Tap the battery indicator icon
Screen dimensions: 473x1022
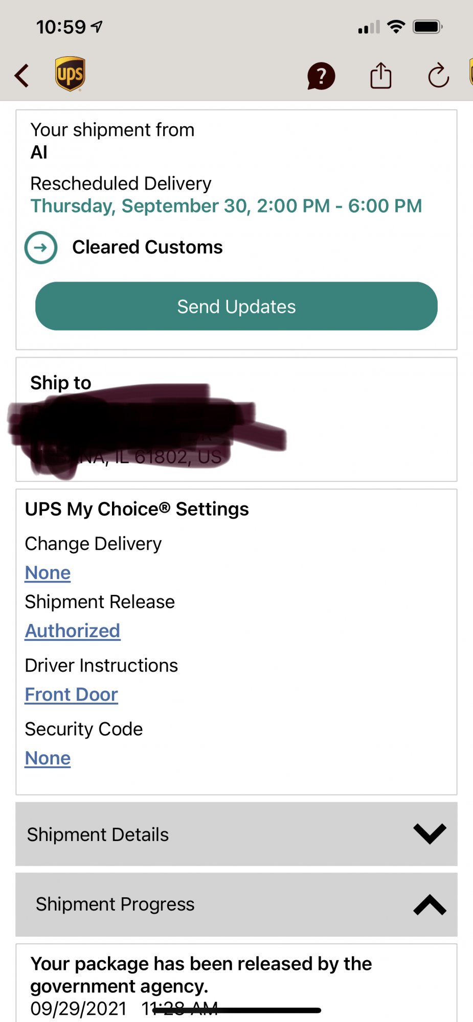pos(427,27)
